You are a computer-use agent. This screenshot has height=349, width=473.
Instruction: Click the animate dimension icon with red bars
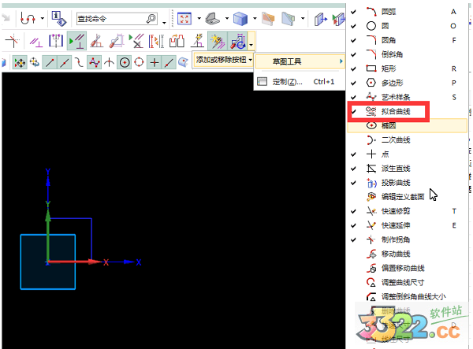click(x=156, y=41)
